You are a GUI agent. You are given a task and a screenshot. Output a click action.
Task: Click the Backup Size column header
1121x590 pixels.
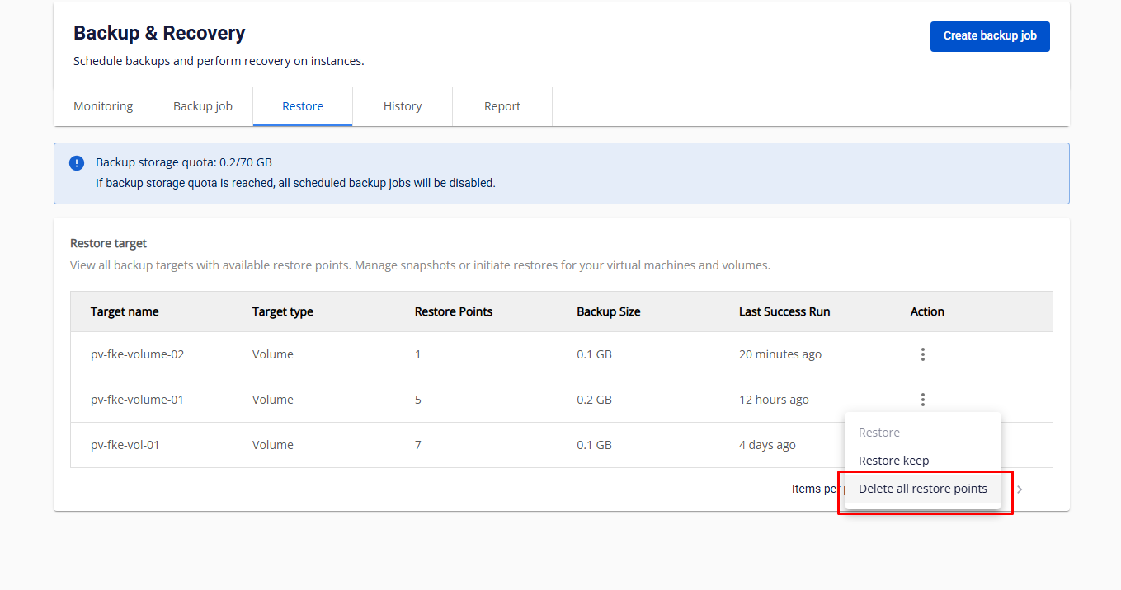click(608, 311)
